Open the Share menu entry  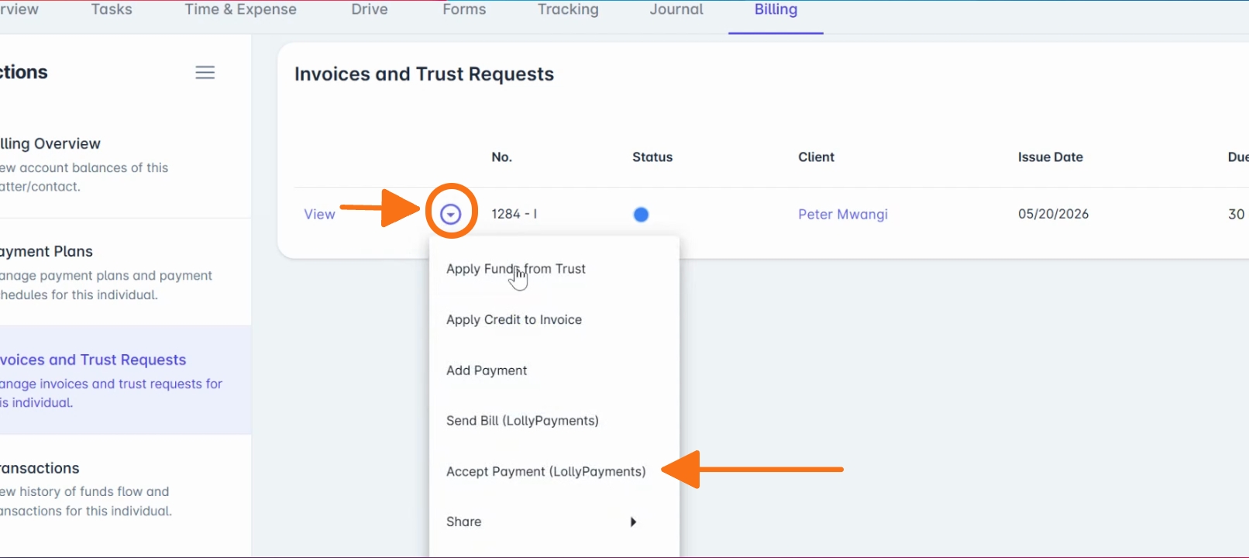[x=555, y=522]
